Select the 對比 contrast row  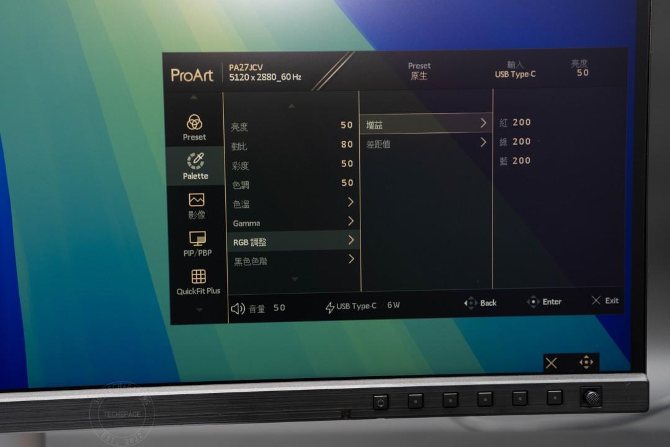(x=293, y=145)
